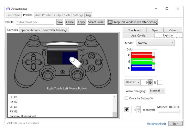Click the right analog stick on controller
The width and height of the screenshot is (189, 132).
pos(77,75)
